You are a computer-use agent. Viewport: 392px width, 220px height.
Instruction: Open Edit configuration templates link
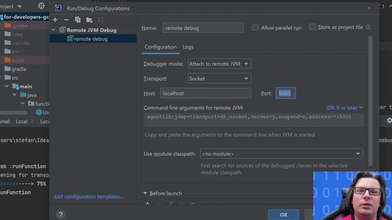pos(89,197)
